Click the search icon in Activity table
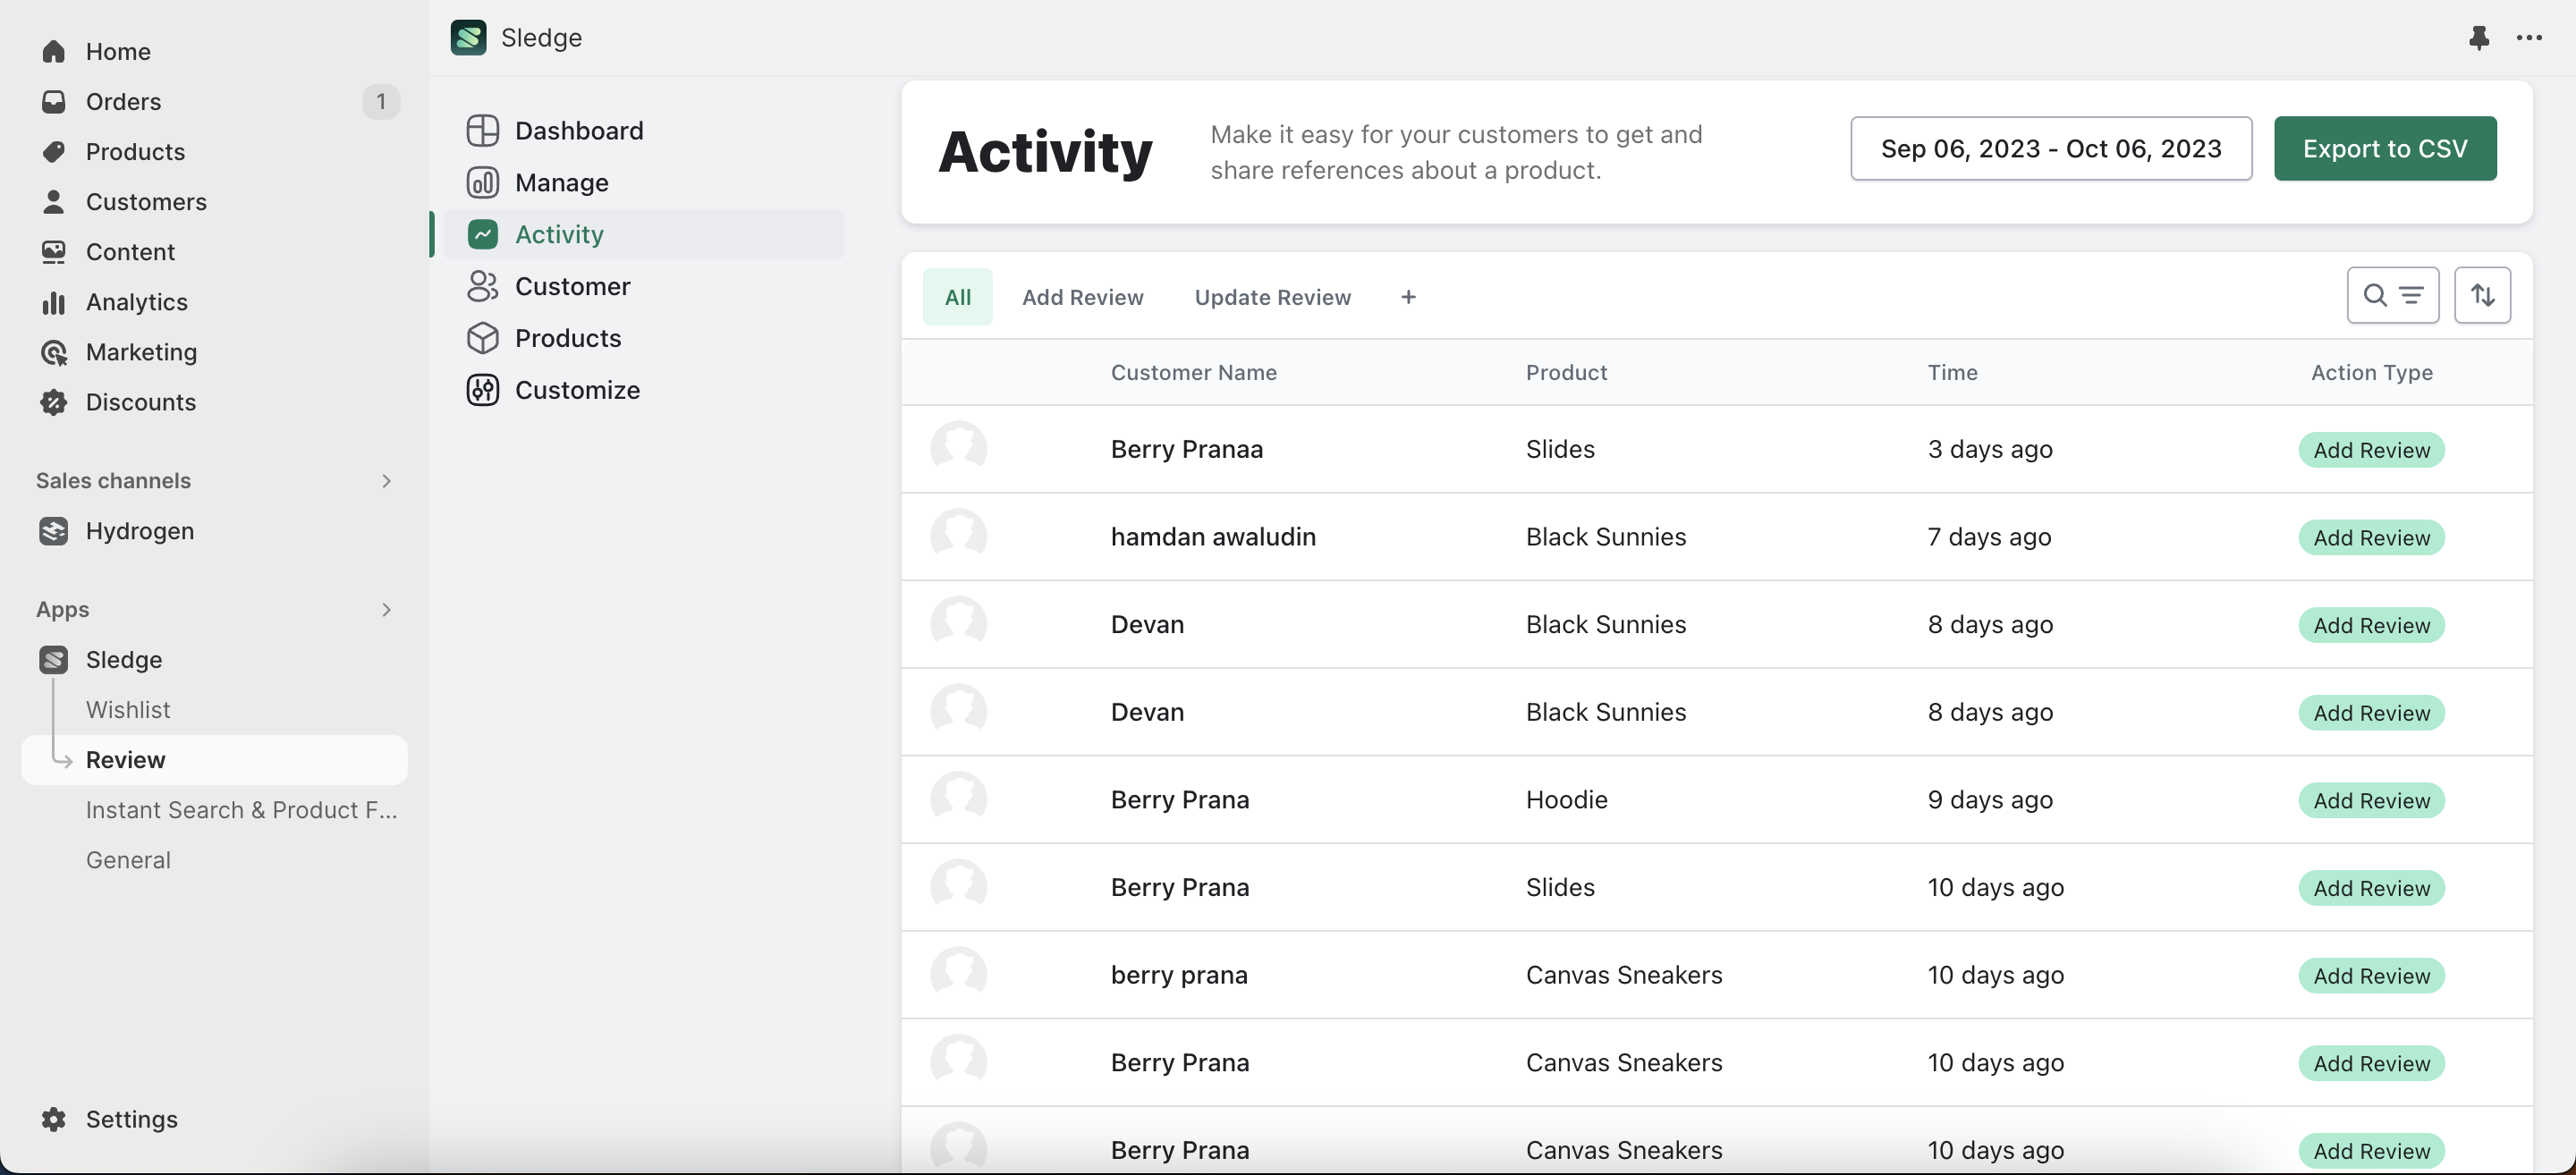Viewport: 2576px width, 1175px height. tap(2372, 294)
